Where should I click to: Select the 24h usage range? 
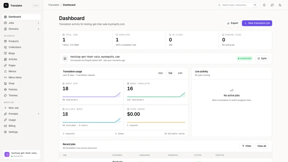pos(180,73)
